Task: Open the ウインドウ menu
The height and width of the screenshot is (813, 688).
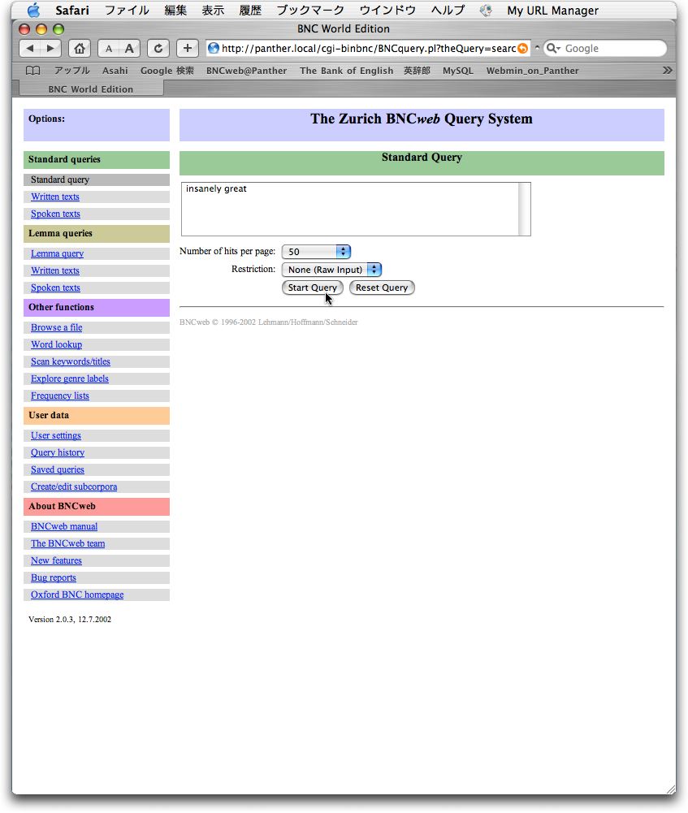Action: pos(387,11)
